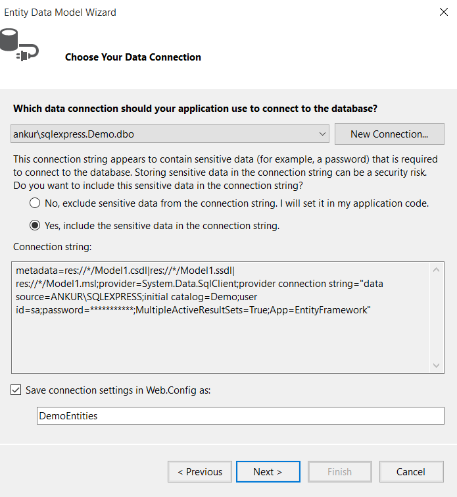
Task: Click the connection string scrollbar track
Action: 437,317
